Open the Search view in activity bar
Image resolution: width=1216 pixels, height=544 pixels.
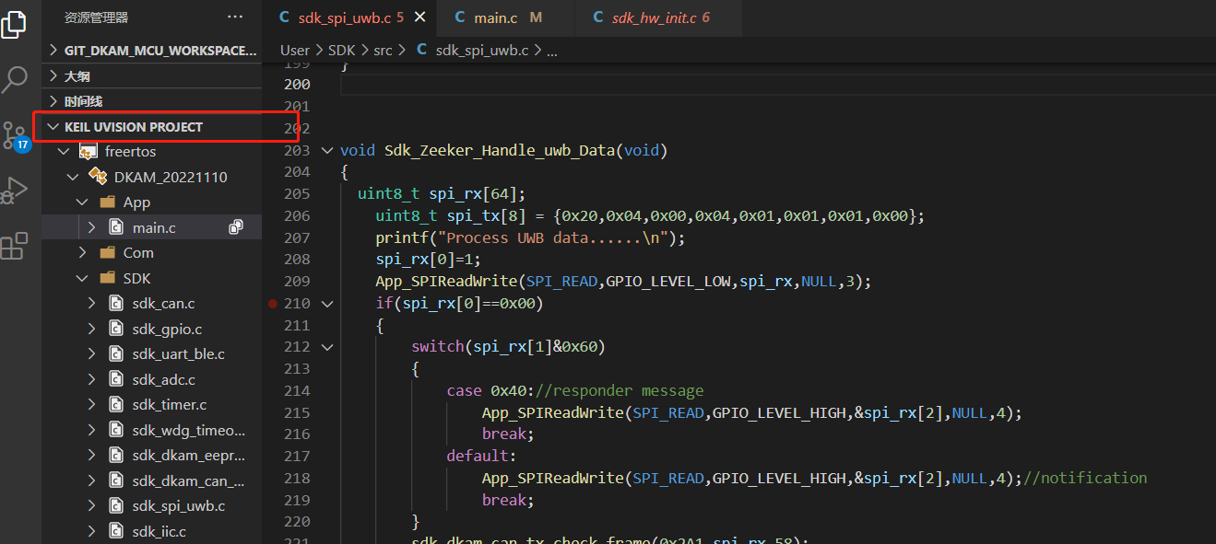tap(15, 80)
